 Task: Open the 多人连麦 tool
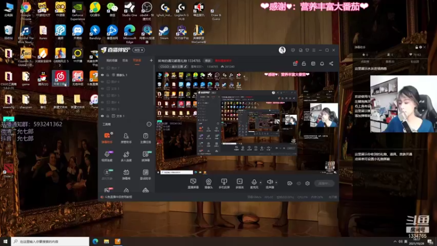tap(126, 156)
